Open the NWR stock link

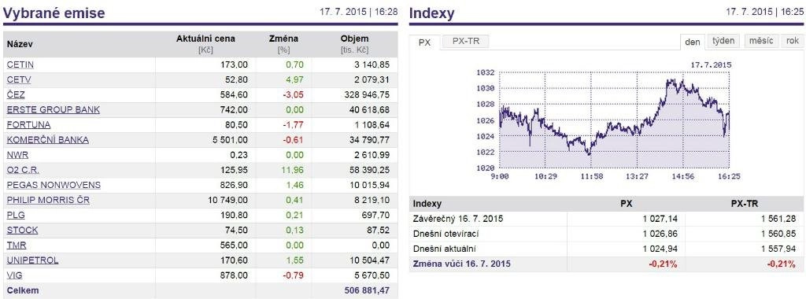[17, 155]
